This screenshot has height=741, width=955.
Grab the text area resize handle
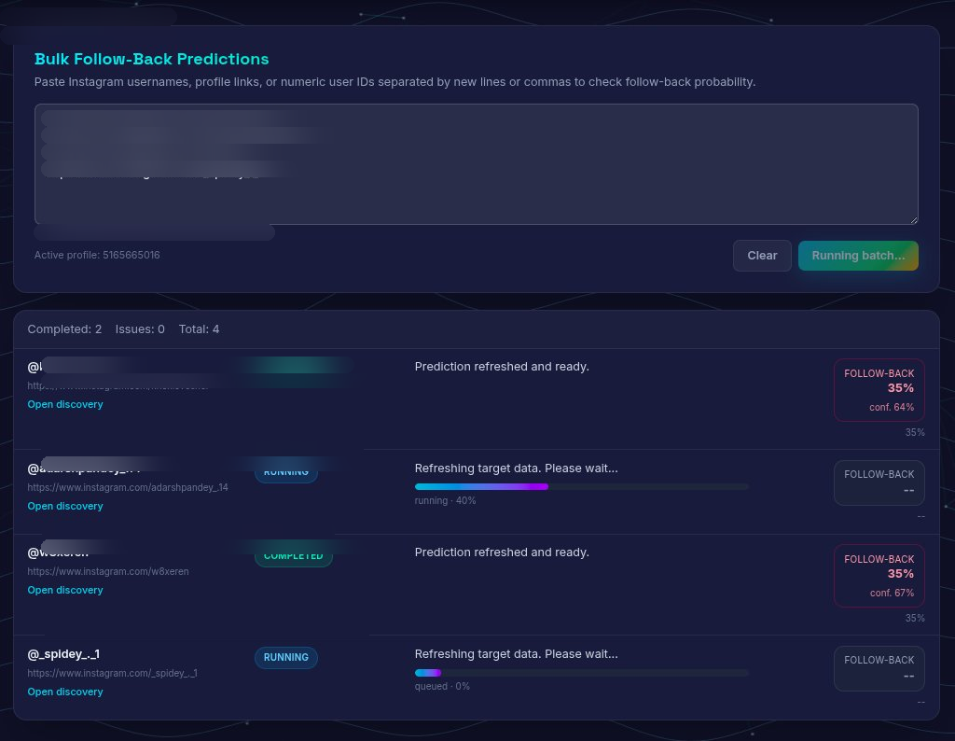(913, 219)
